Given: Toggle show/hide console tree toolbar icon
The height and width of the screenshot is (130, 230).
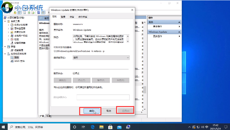Looking at the screenshot, I should click(x=19, y=12).
